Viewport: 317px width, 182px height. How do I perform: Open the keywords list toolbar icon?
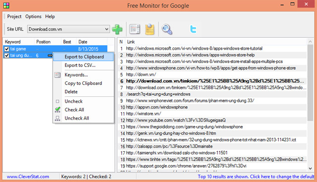click(x=134, y=29)
